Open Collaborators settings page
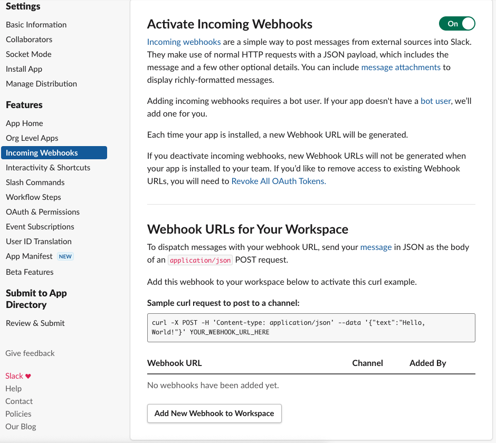The height and width of the screenshot is (443, 496). point(29,40)
